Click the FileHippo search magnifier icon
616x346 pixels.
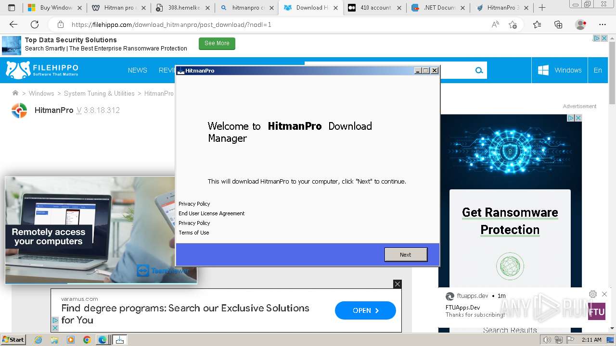(x=479, y=70)
